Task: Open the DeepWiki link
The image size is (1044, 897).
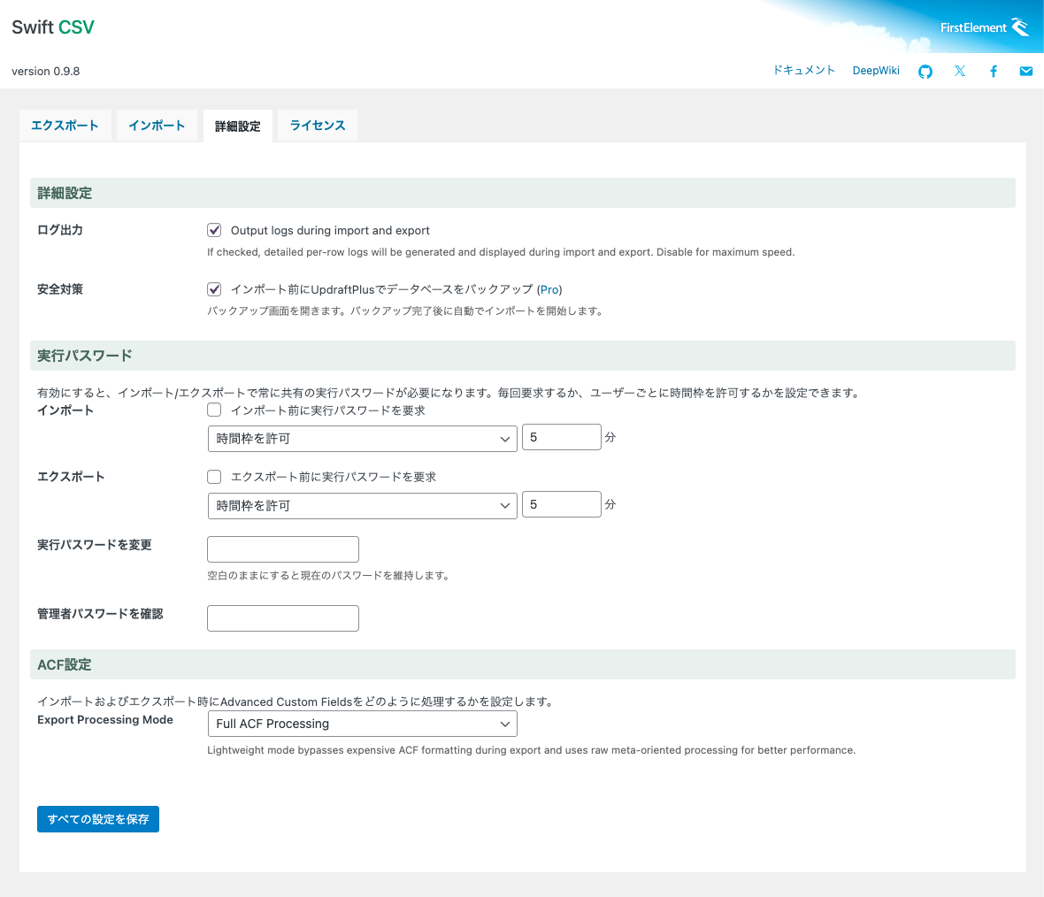Action: (876, 71)
